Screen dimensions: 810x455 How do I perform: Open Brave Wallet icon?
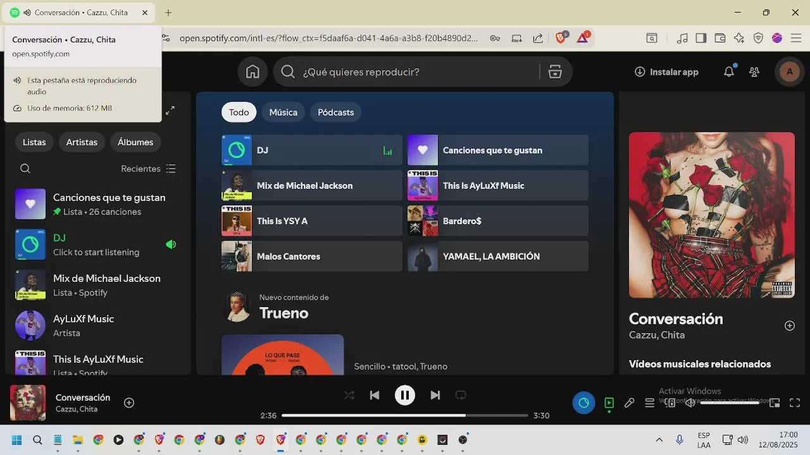point(720,38)
